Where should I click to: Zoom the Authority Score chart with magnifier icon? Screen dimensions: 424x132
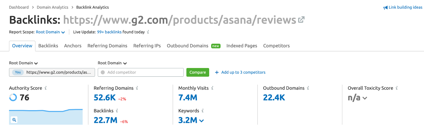point(14,120)
